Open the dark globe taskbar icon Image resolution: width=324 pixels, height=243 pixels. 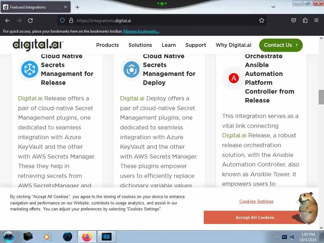coord(67,237)
